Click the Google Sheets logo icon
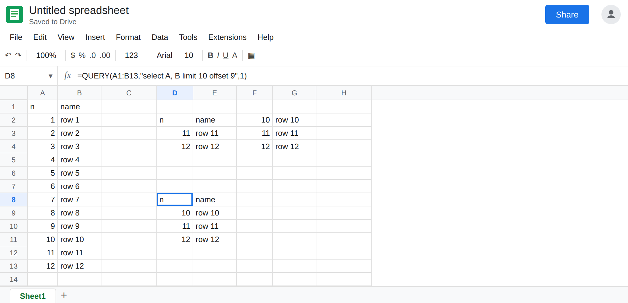The height and width of the screenshot is (303, 628). pos(14,14)
